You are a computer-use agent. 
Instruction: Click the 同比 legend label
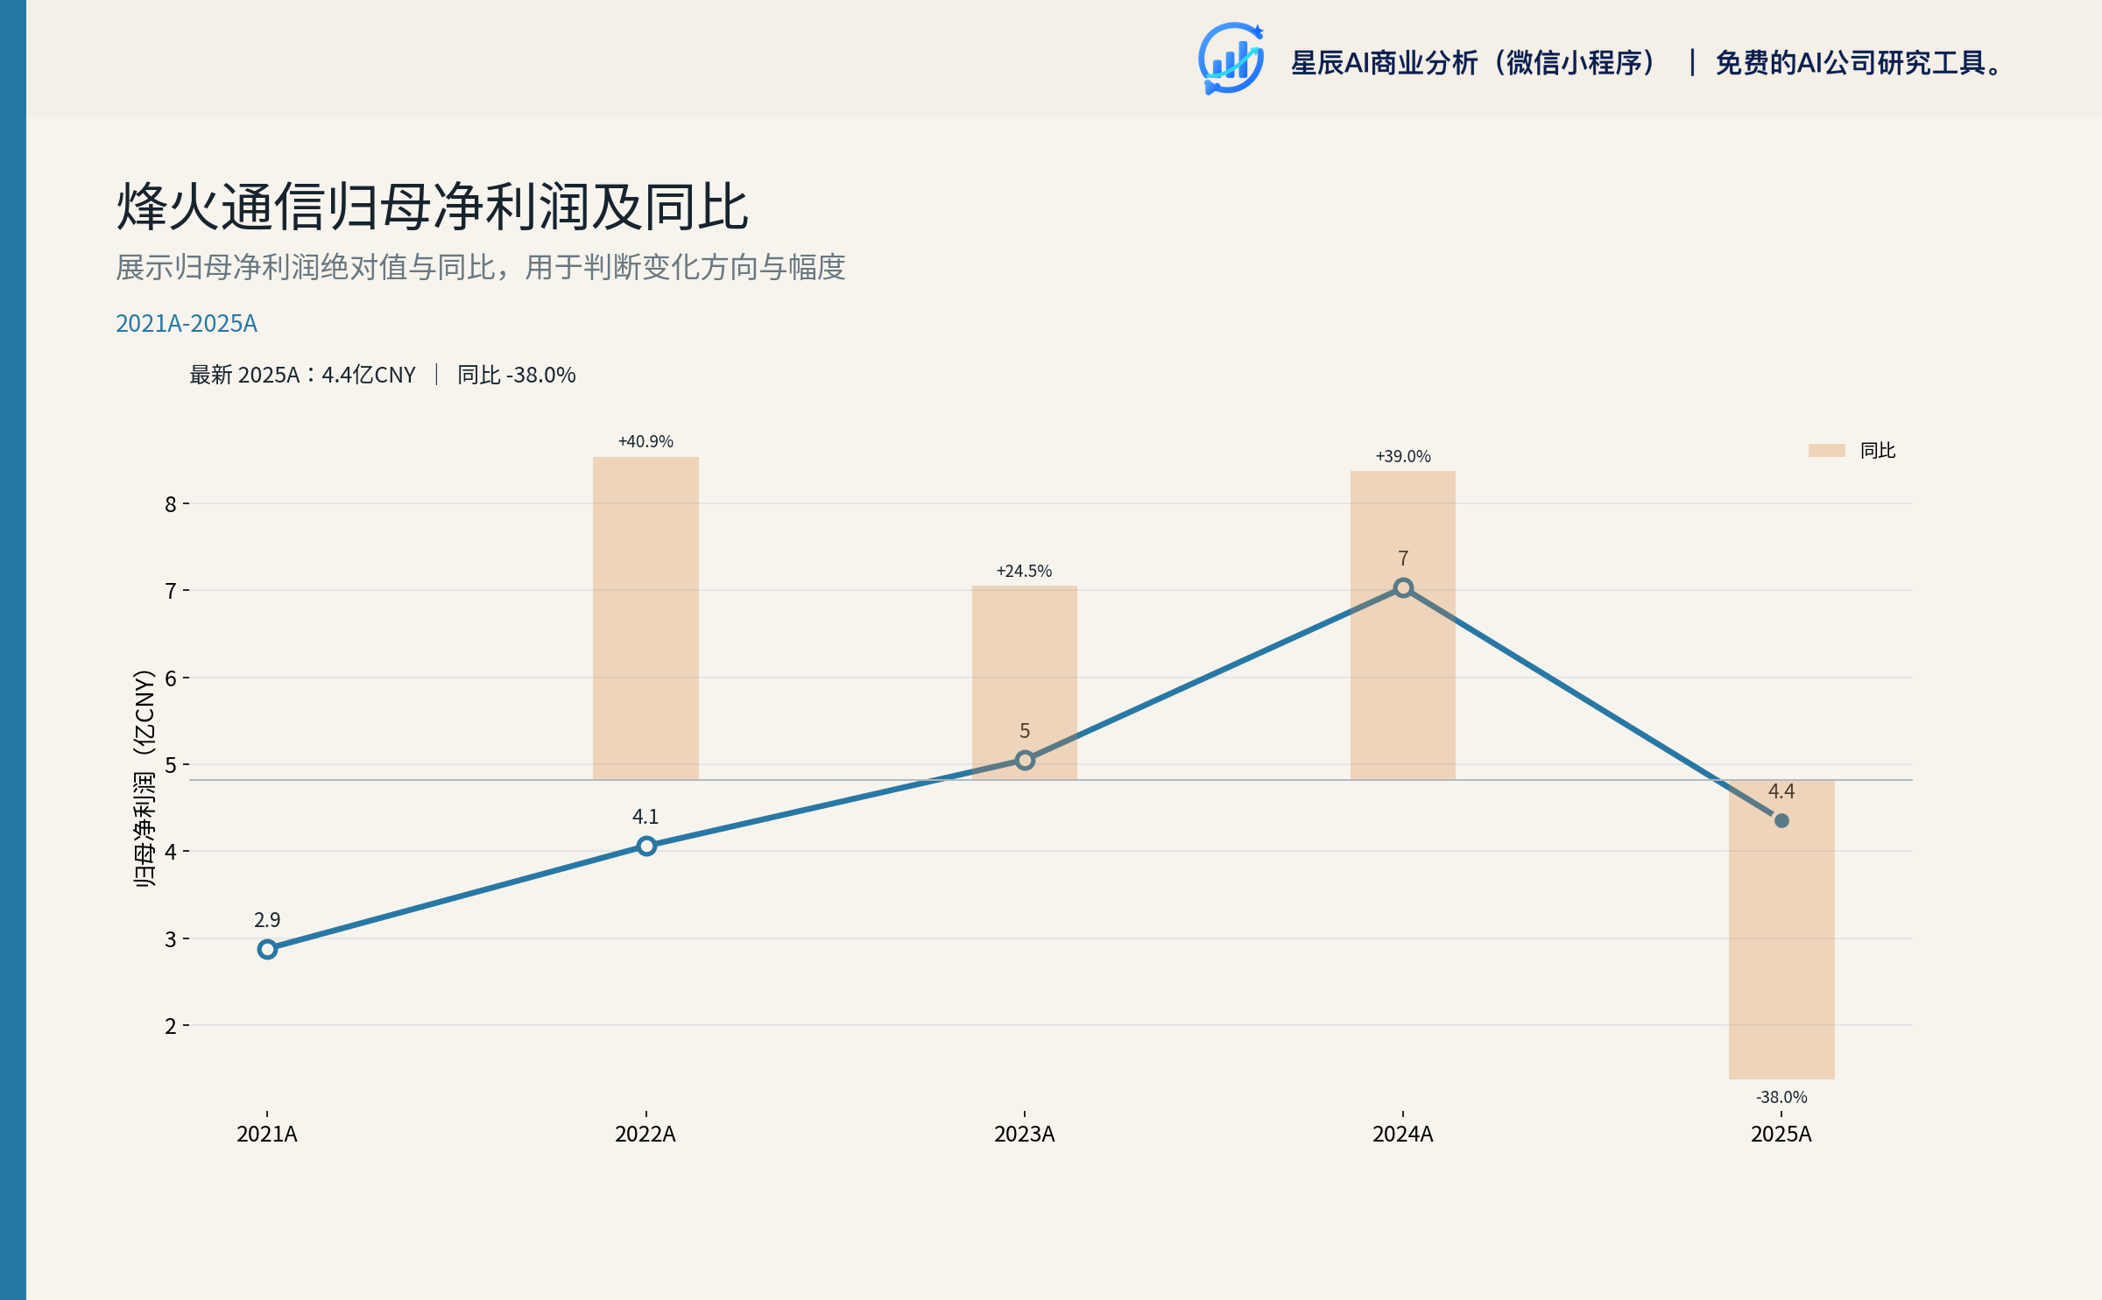(x=1878, y=450)
